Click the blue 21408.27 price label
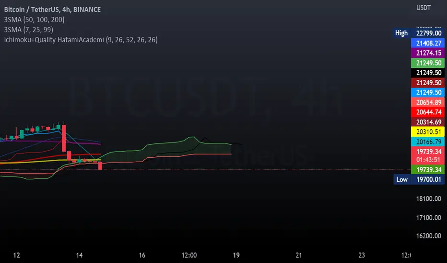The width and height of the screenshot is (447, 263). [428, 43]
